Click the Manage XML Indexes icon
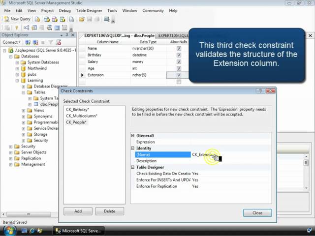This screenshot has height=236, width=315. click(x=49, y=28)
